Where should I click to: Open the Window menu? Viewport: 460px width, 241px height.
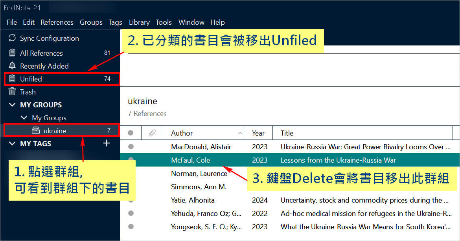pos(191,22)
